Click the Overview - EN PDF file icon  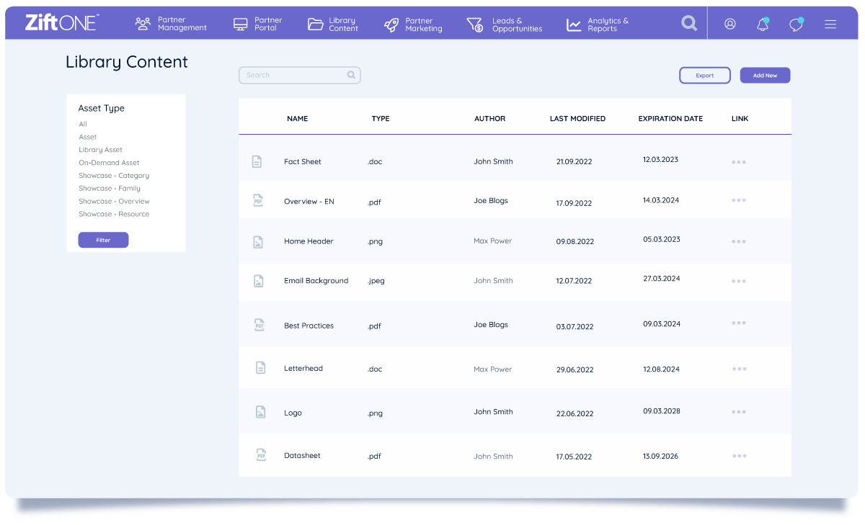tap(258, 201)
